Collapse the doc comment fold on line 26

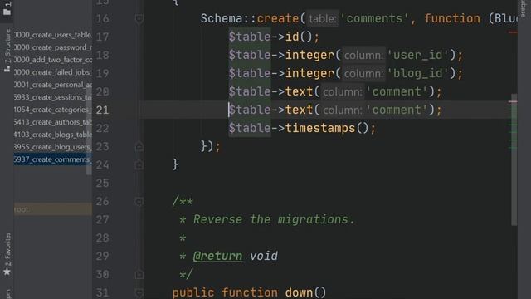point(139,201)
